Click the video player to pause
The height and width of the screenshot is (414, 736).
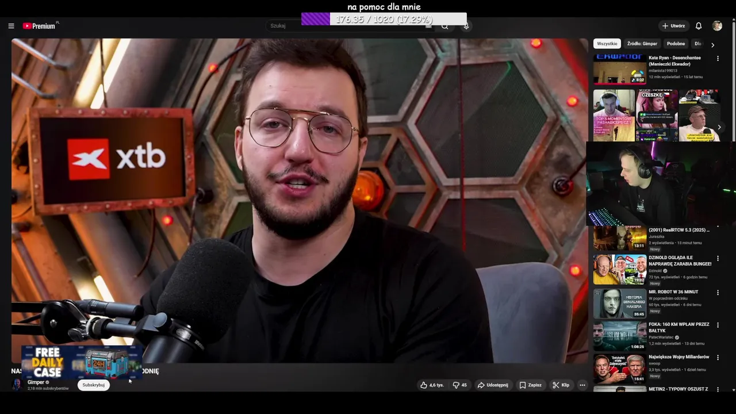(300, 201)
